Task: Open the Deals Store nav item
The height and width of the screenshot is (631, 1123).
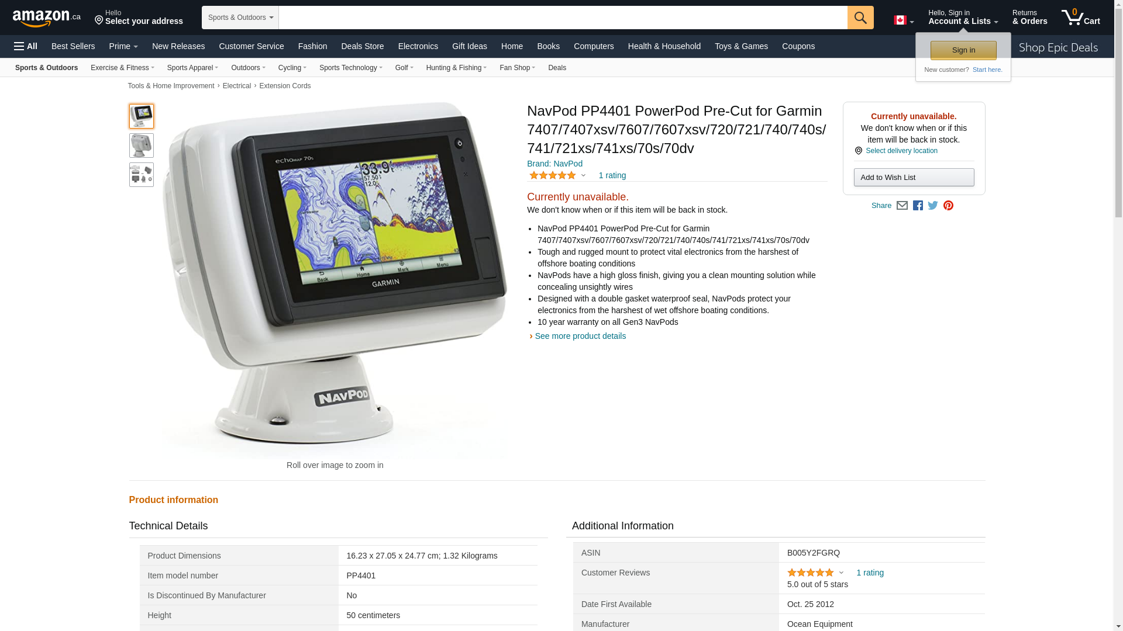Action: (363, 46)
